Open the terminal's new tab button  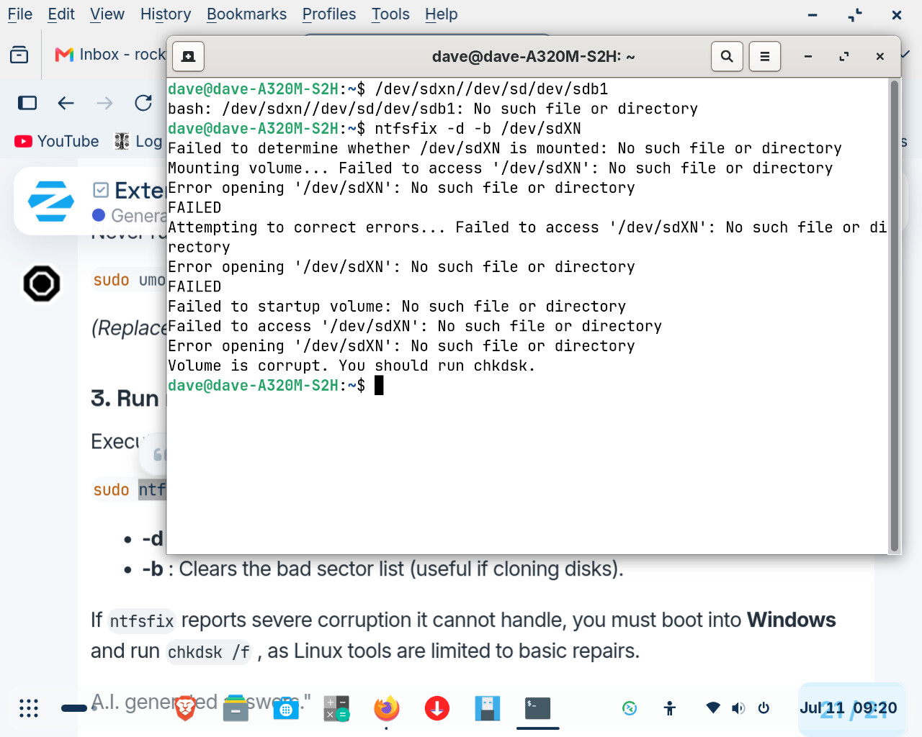[189, 56]
